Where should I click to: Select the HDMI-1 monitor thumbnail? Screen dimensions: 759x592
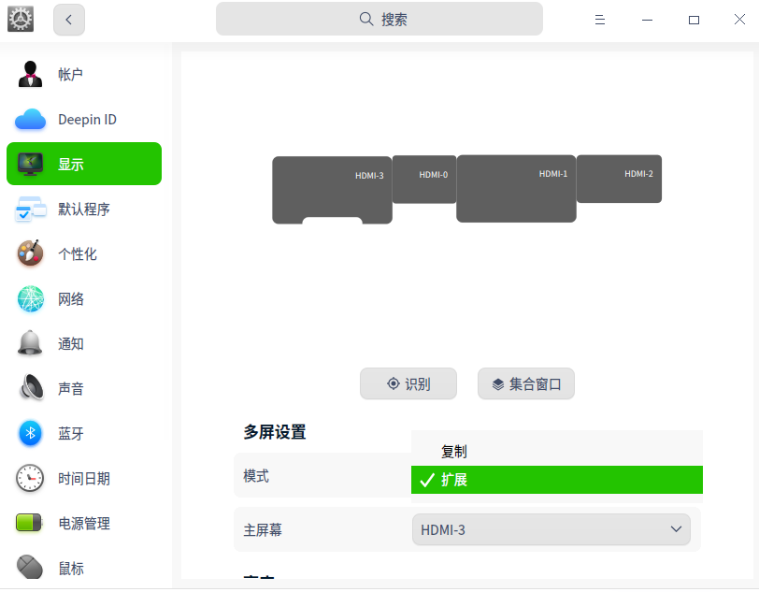coord(516,189)
